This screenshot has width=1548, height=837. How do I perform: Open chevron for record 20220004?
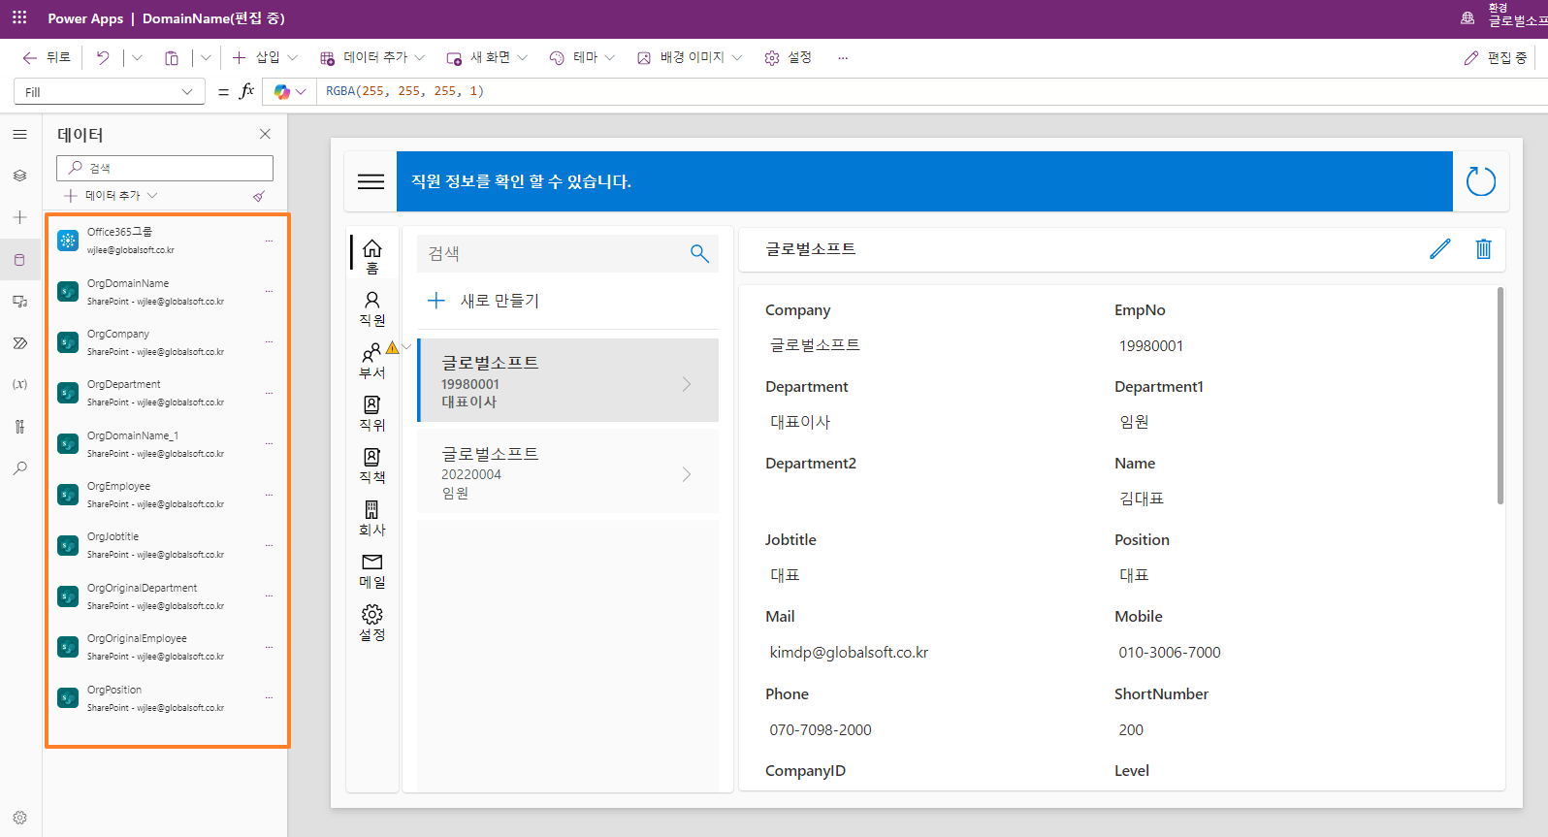point(687,474)
